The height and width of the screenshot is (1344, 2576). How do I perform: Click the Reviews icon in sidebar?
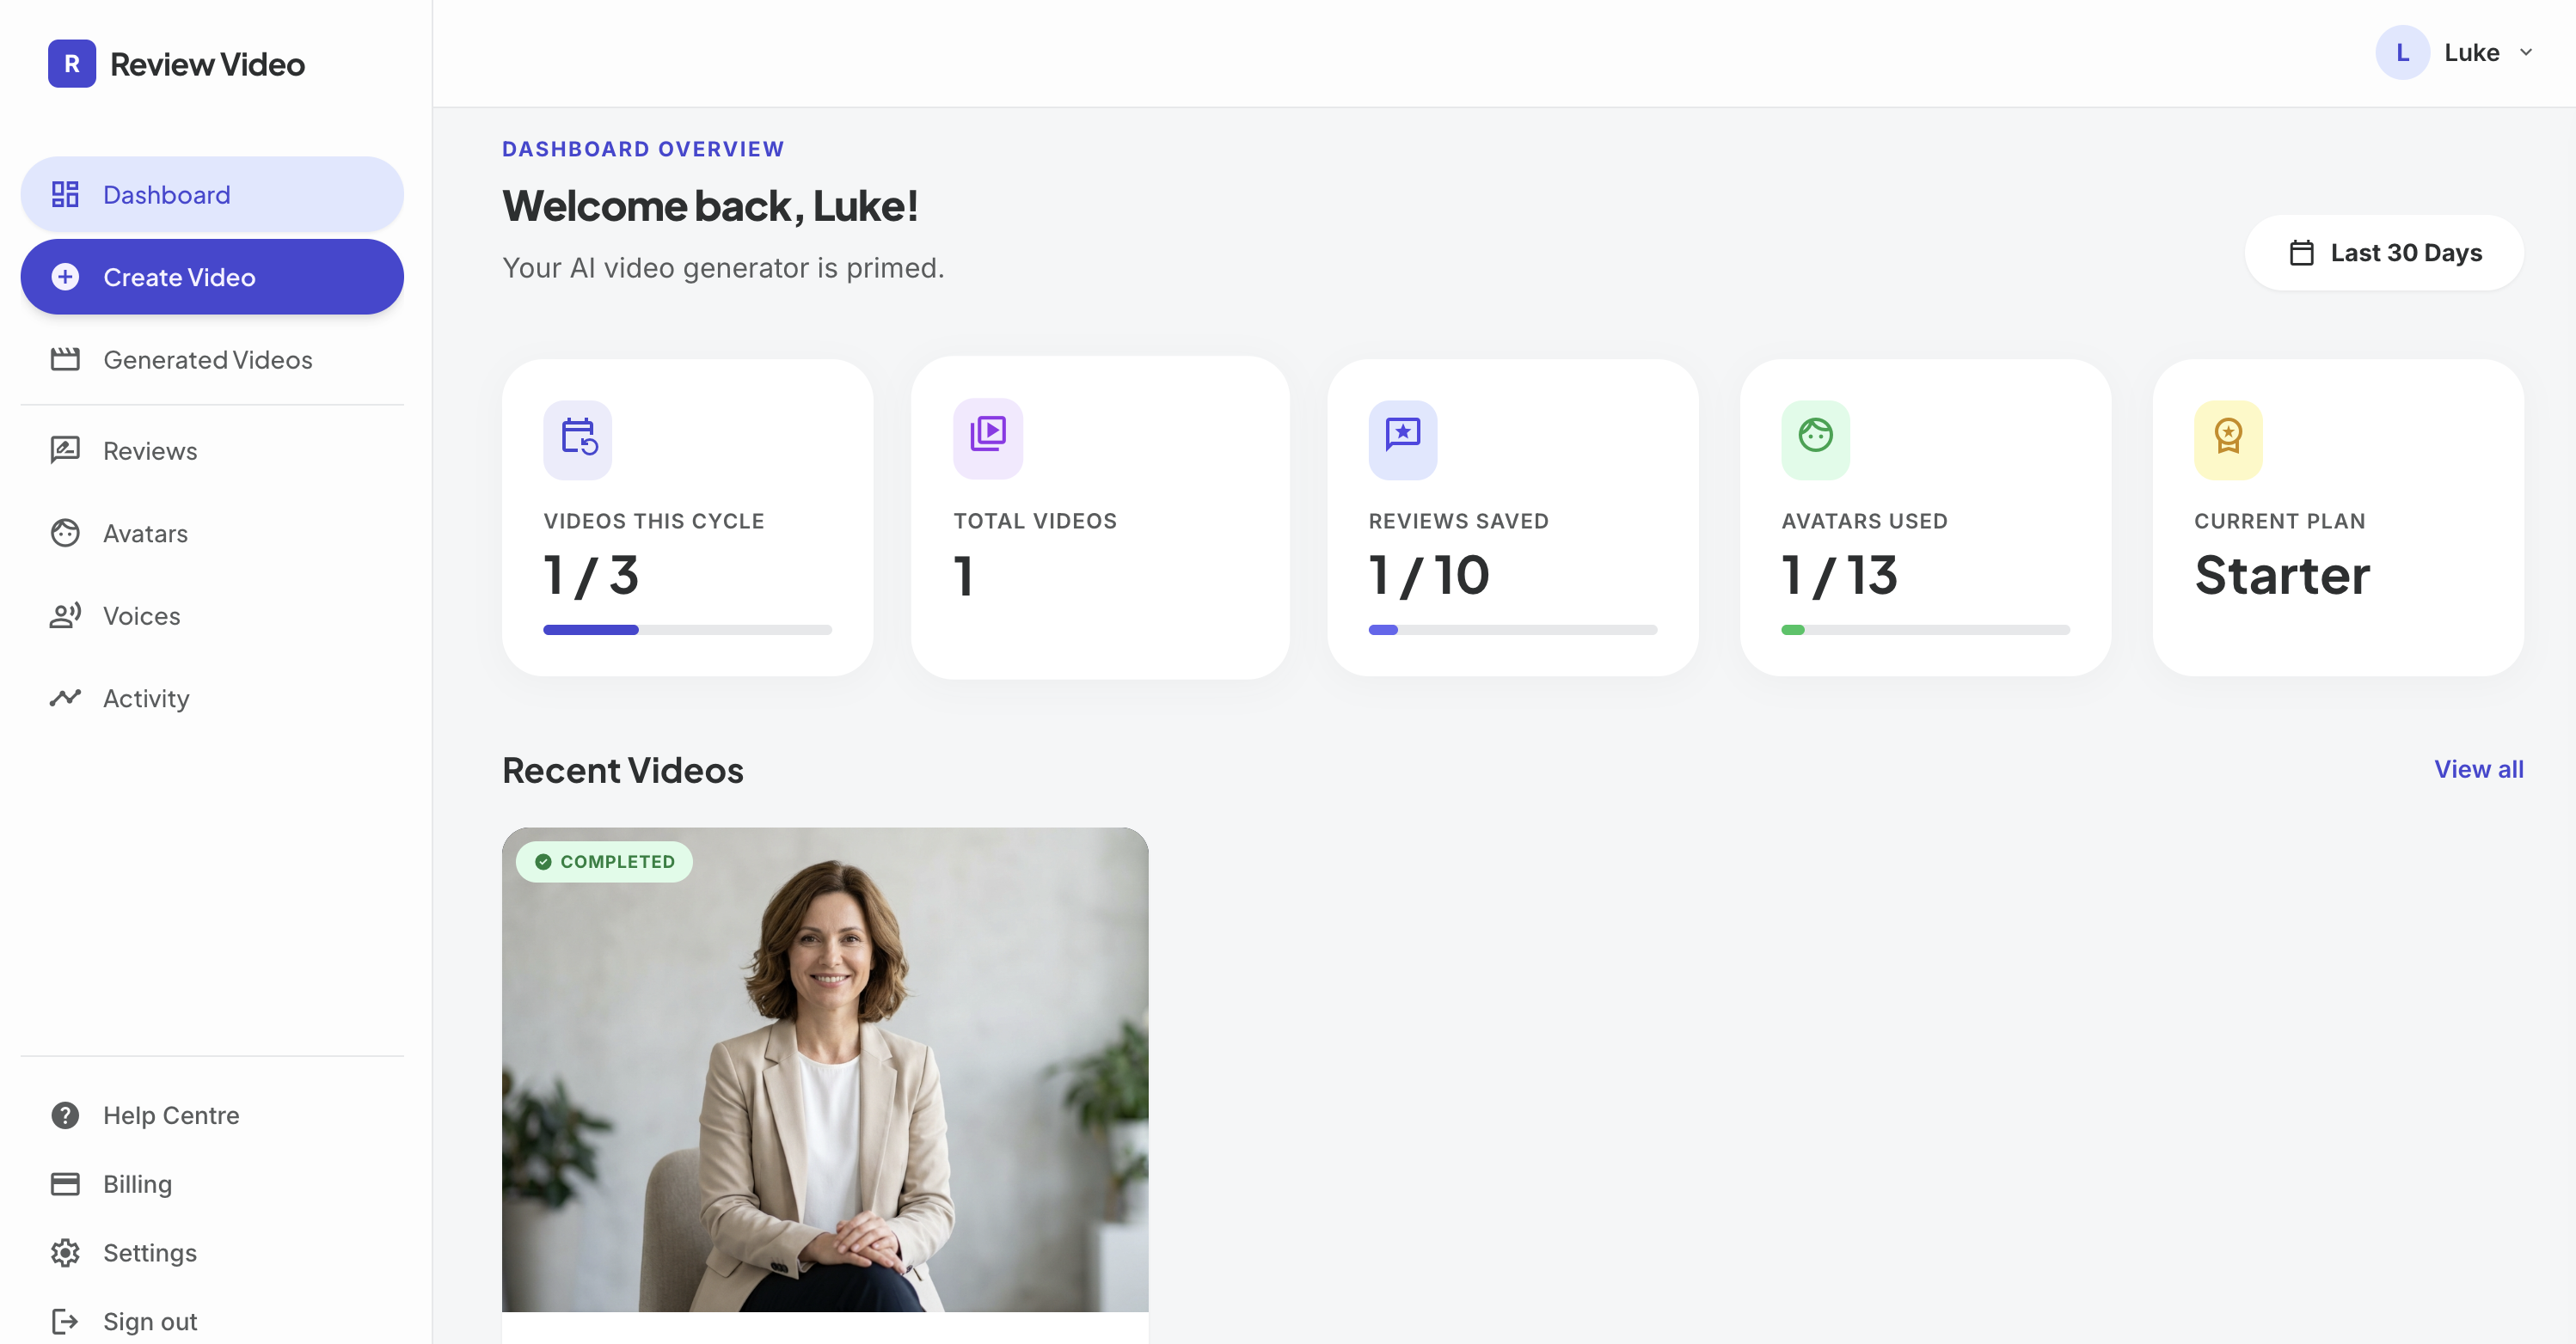[x=65, y=450]
